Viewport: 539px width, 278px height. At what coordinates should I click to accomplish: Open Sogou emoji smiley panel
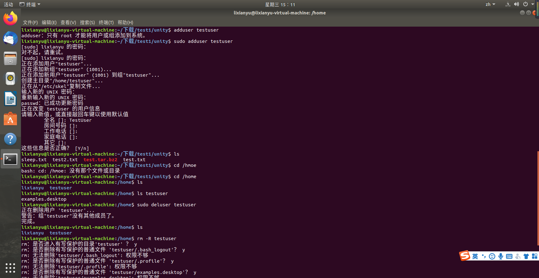492,256
